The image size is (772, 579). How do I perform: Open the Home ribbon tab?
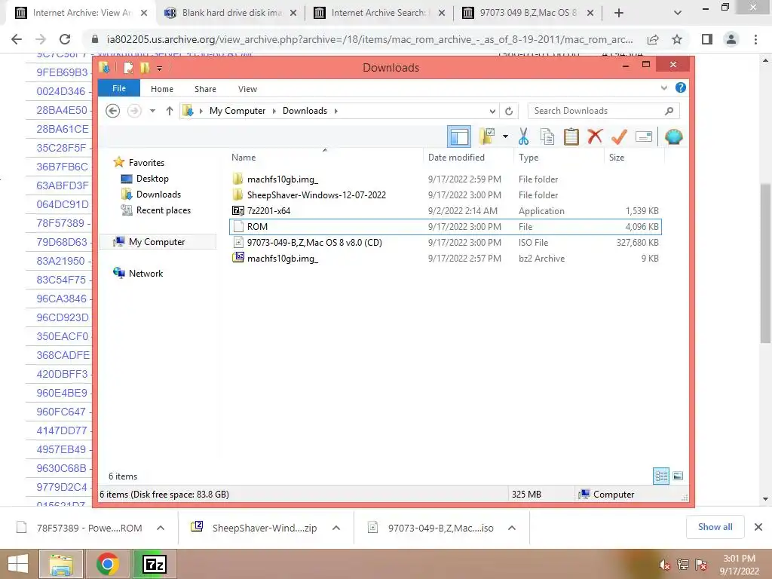click(162, 89)
